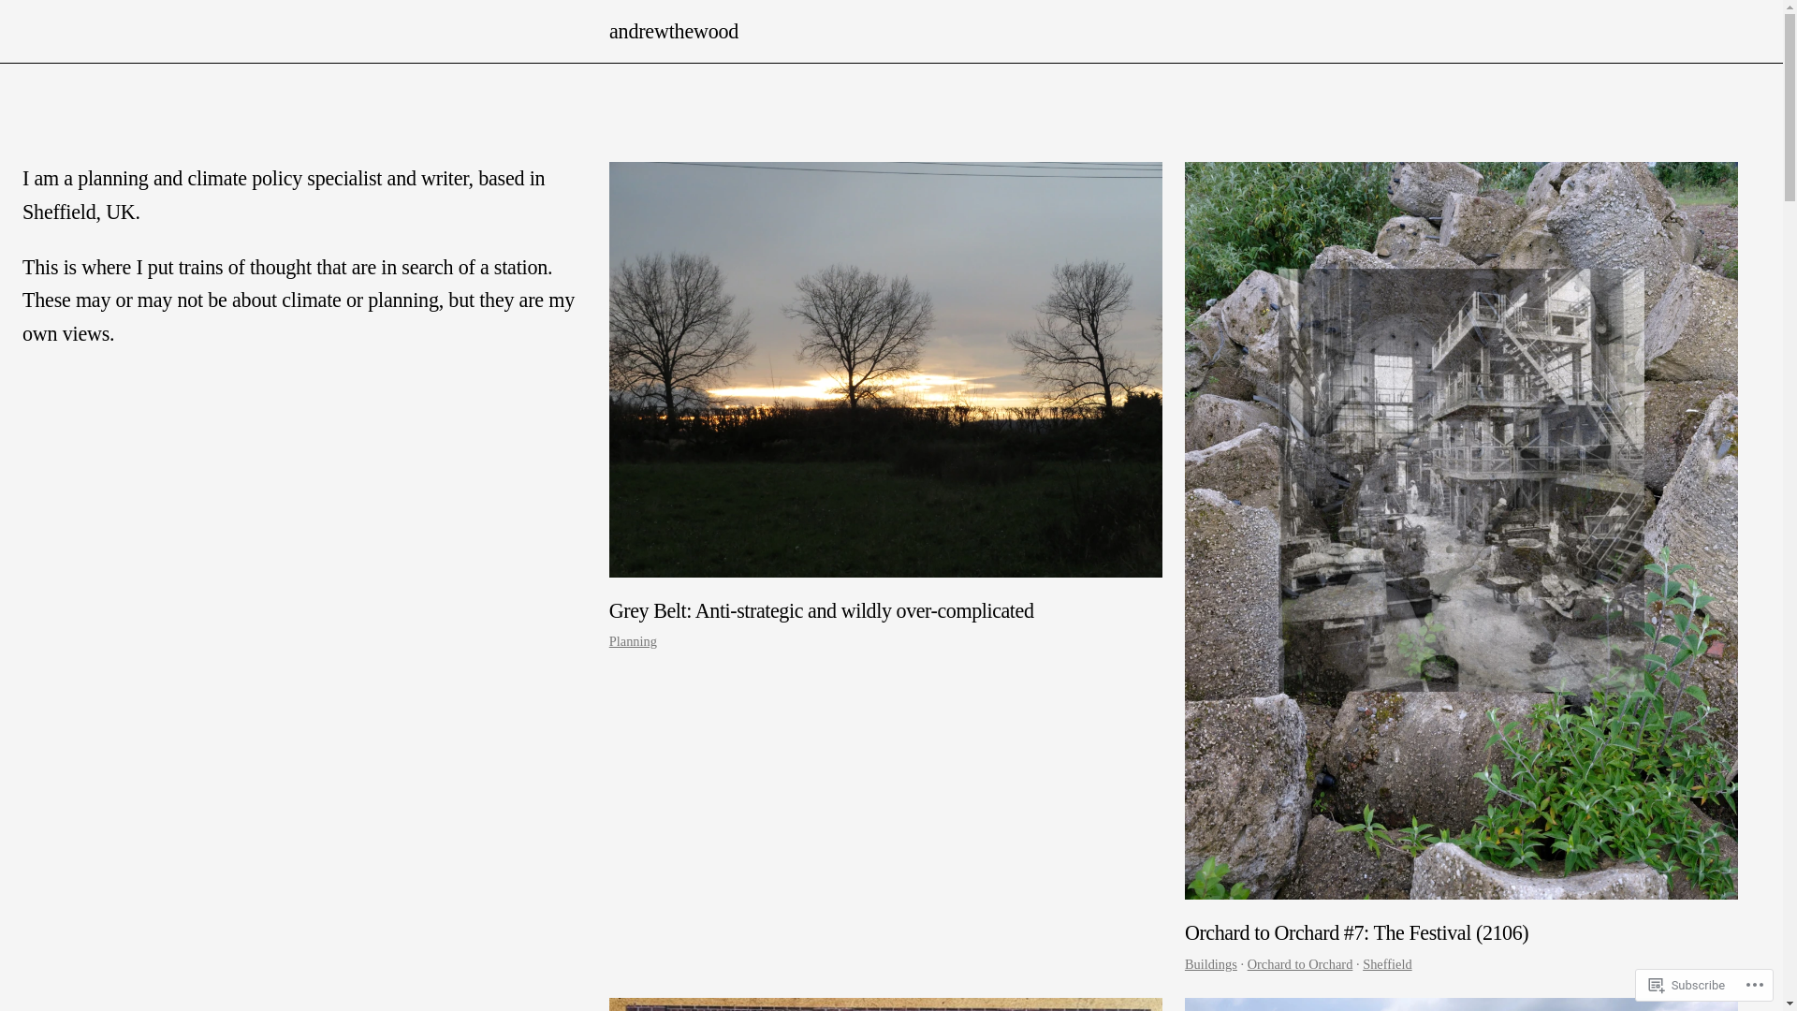Screen dimensions: 1797x1011
Task: Select the Orchard to Orchard category link
Action: 1299,964
